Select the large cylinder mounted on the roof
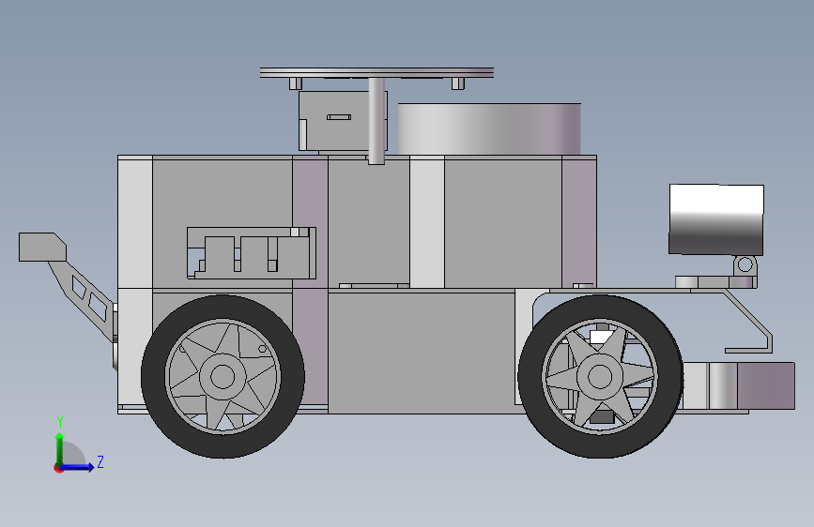Screen dimensions: 814x527 coord(489,128)
